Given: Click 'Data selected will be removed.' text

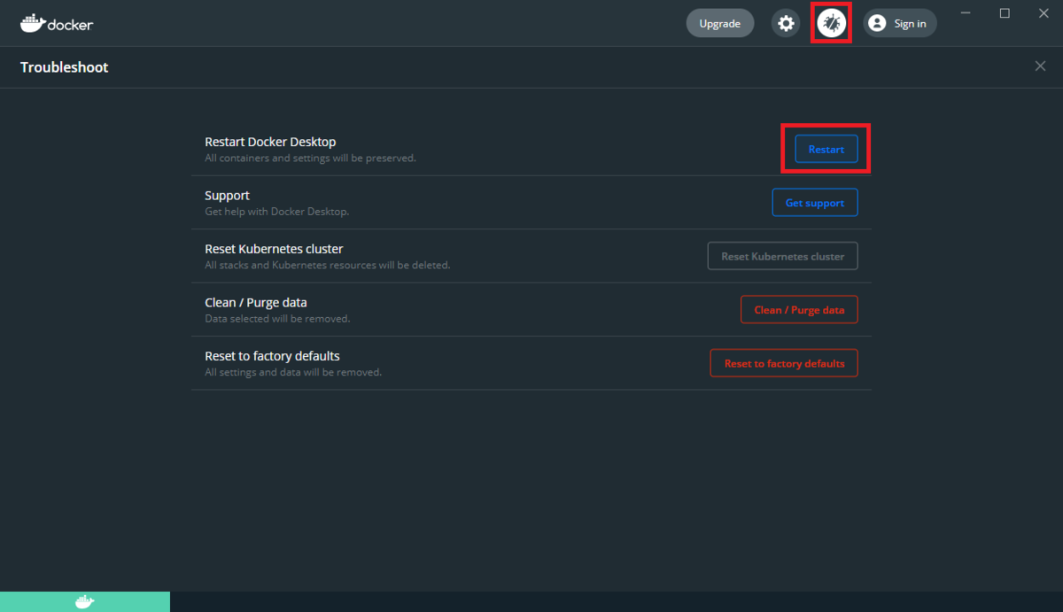Looking at the screenshot, I should pyautogui.click(x=277, y=319).
